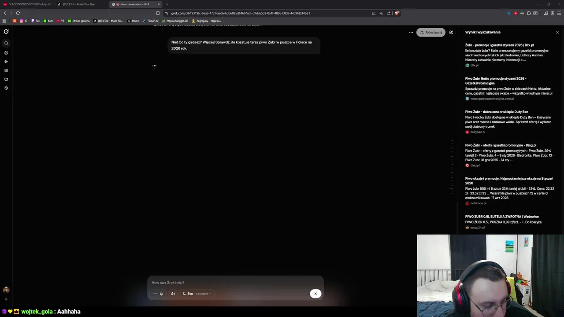Image resolution: width=564 pixels, height=317 pixels.
Task: Click the estop24.pl source label
Action: coord(475,228)
